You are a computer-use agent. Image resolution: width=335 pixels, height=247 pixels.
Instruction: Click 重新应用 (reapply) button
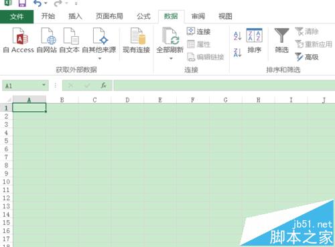314,44
